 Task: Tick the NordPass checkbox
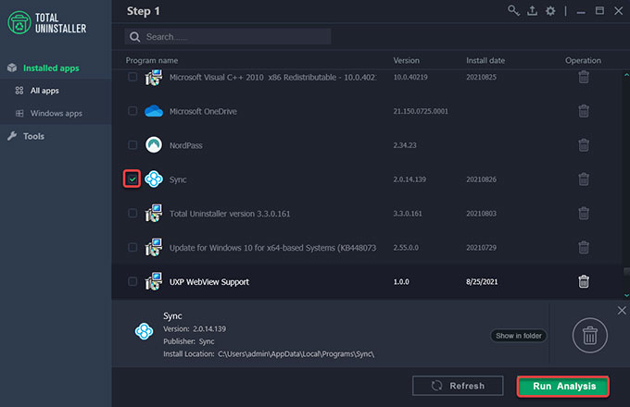(132, 144)
